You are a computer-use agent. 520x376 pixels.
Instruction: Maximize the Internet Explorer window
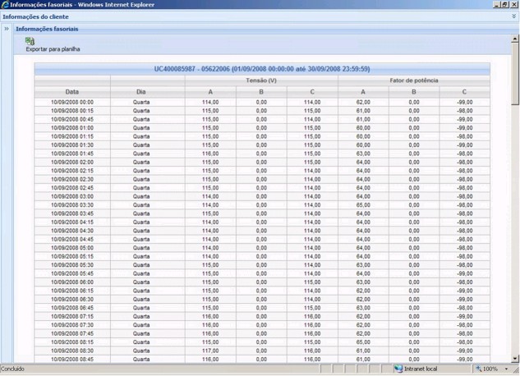coord(504,4)
